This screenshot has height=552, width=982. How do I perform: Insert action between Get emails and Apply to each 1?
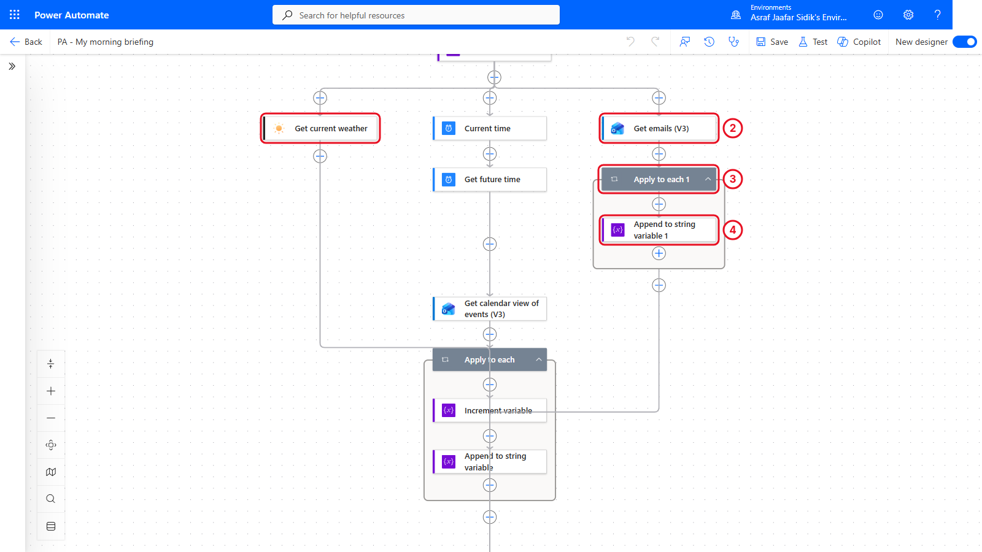(x=659, y=154)
